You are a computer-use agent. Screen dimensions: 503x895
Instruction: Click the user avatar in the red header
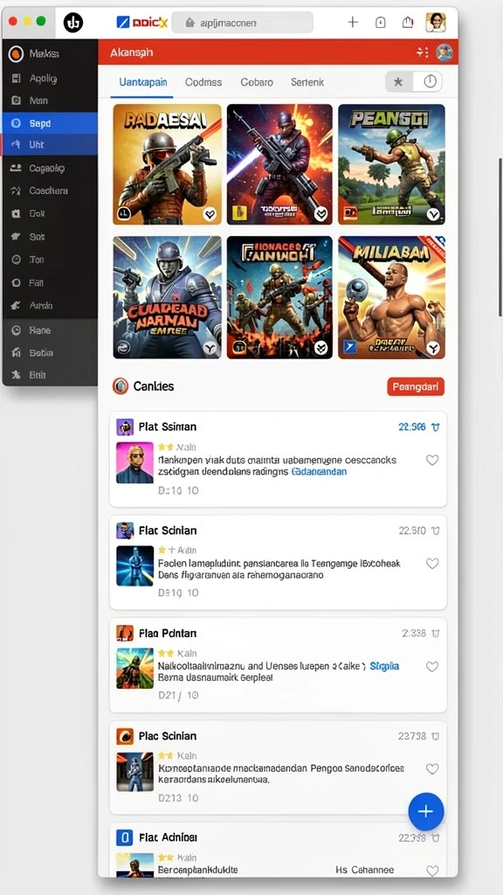click(444, 52)
